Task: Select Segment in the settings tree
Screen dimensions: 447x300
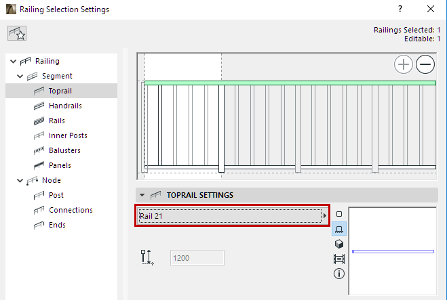Action: point(57,76)
